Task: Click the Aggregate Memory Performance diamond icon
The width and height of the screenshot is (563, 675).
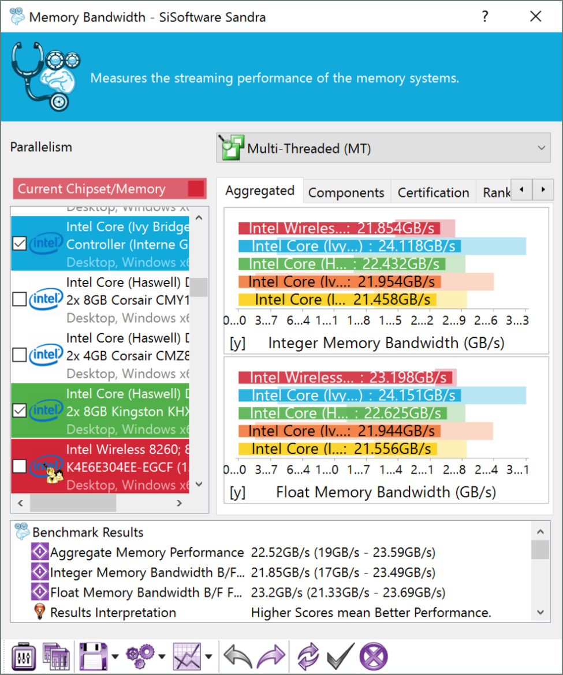Action: [x=40, y=552]
